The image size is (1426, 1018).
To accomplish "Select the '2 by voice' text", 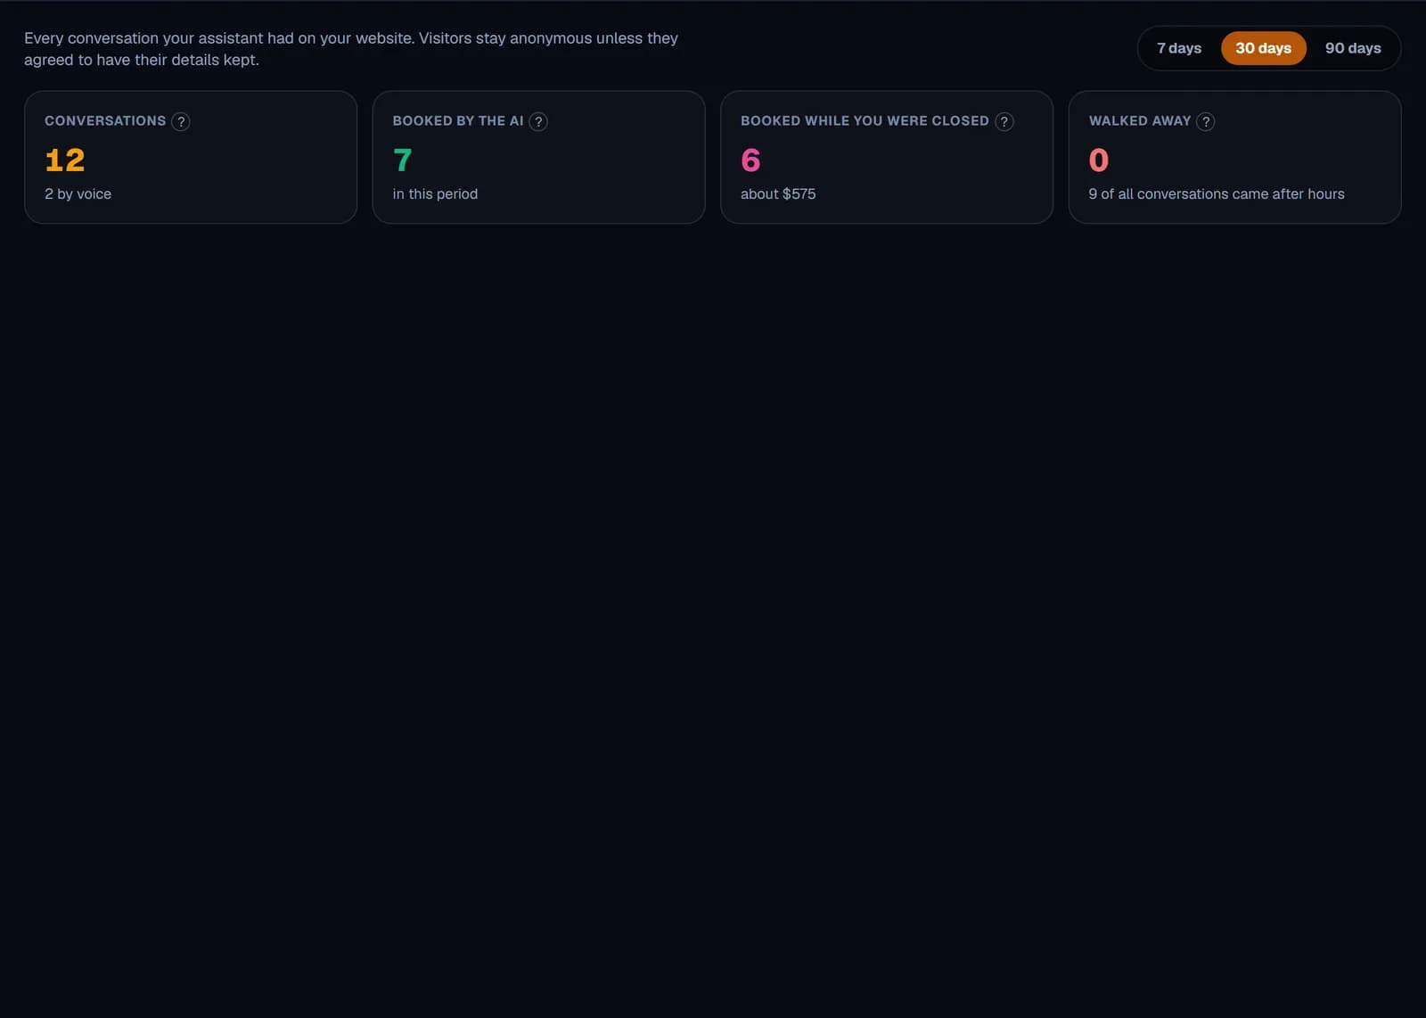I will pyautogui.click(x=78, y=194).
